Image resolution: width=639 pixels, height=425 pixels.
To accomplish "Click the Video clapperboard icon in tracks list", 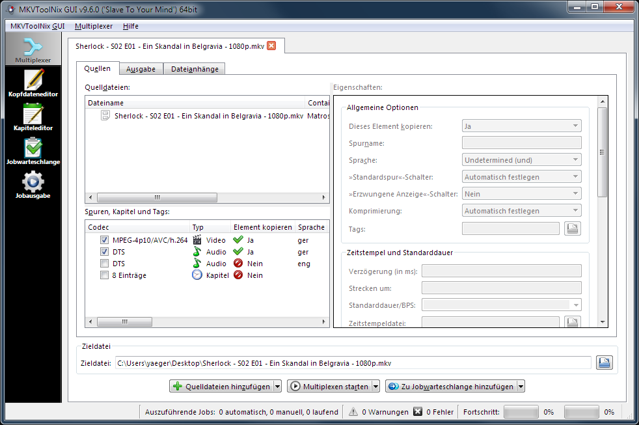I will (197, 240).
